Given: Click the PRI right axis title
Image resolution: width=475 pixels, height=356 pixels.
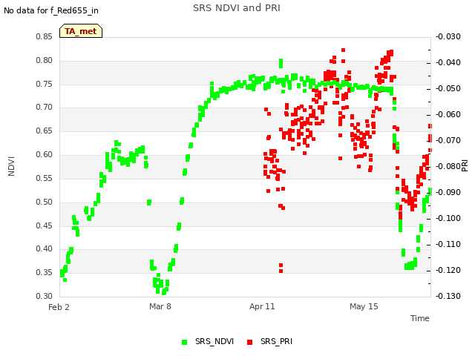Looking at the screenshot, I should [x=465, y=166].
